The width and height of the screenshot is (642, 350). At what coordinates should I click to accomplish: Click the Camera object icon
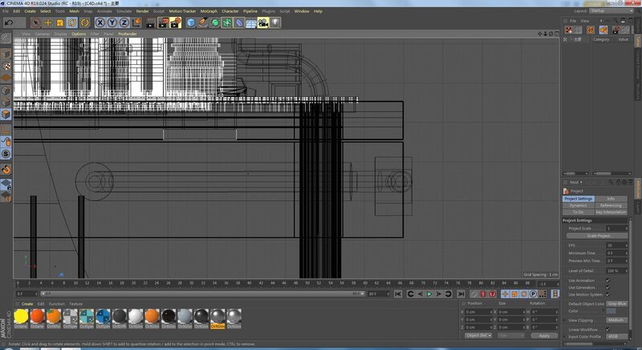262,23
